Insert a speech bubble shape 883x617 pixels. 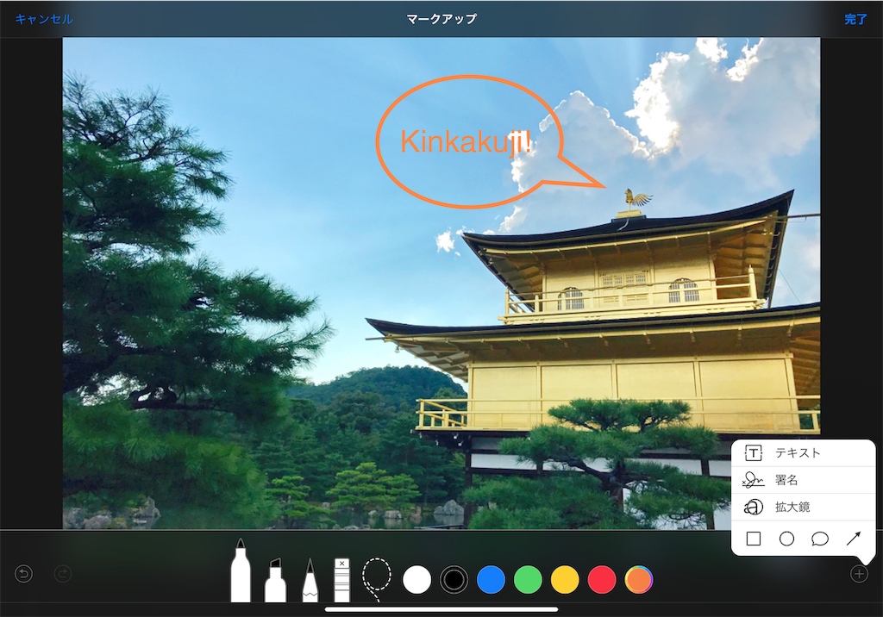pyautogui.click(x=821, y=537)
